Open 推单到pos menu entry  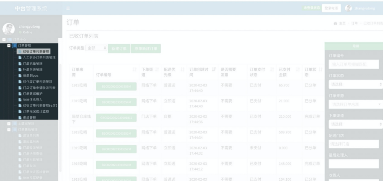coord(31,75)
